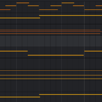Select the first upper yellow note in fifth track

14,51
